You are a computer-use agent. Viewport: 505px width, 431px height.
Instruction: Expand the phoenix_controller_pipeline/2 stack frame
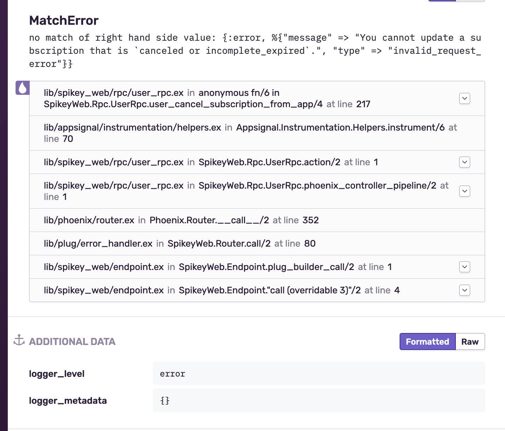(464, 191)
